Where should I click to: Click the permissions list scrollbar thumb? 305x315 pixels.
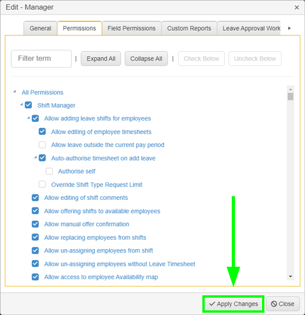pyautogui.click(x=291, y=96)
